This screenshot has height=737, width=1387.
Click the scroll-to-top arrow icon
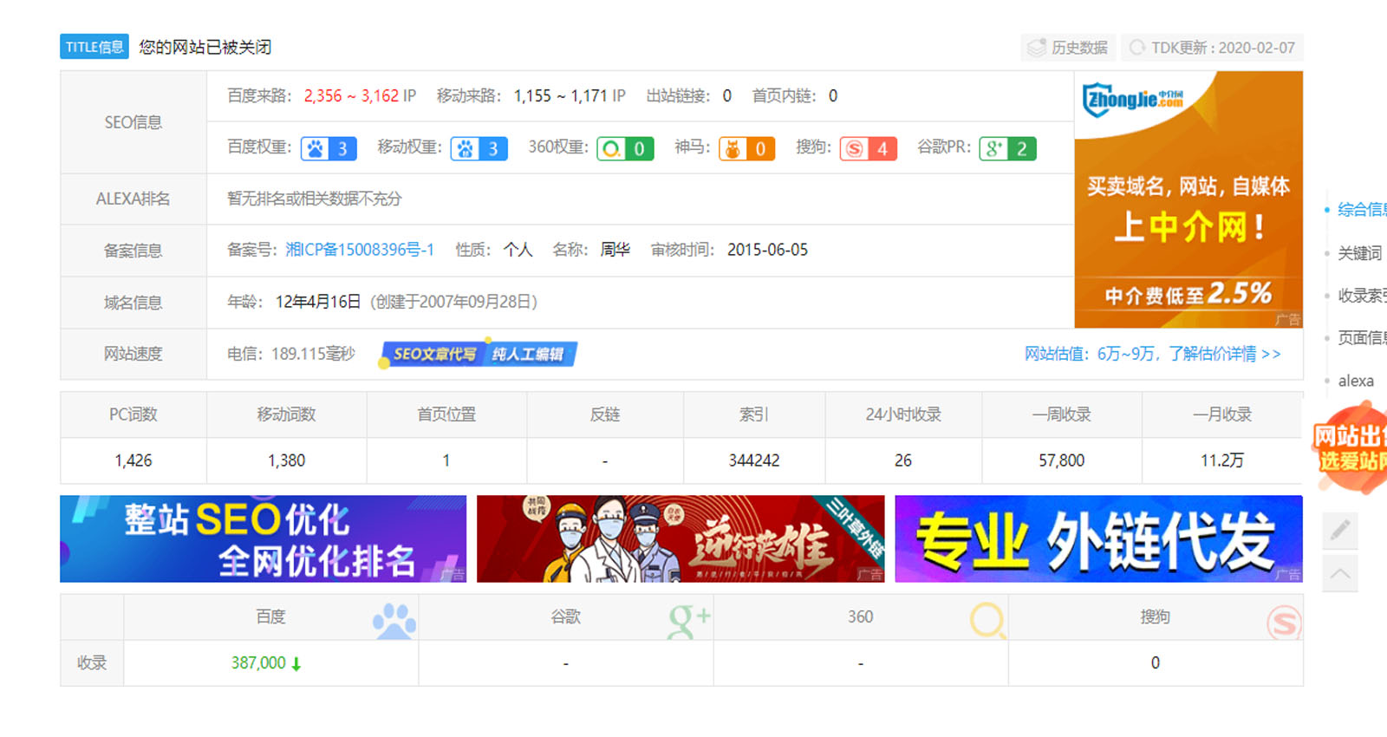(1339, 574)
